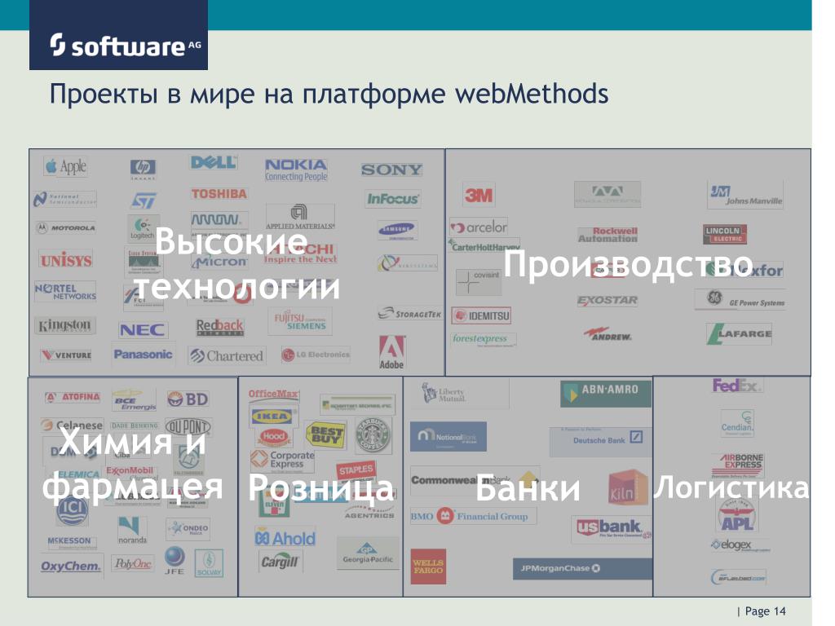Click the Lafarge logo

(739, 333)
